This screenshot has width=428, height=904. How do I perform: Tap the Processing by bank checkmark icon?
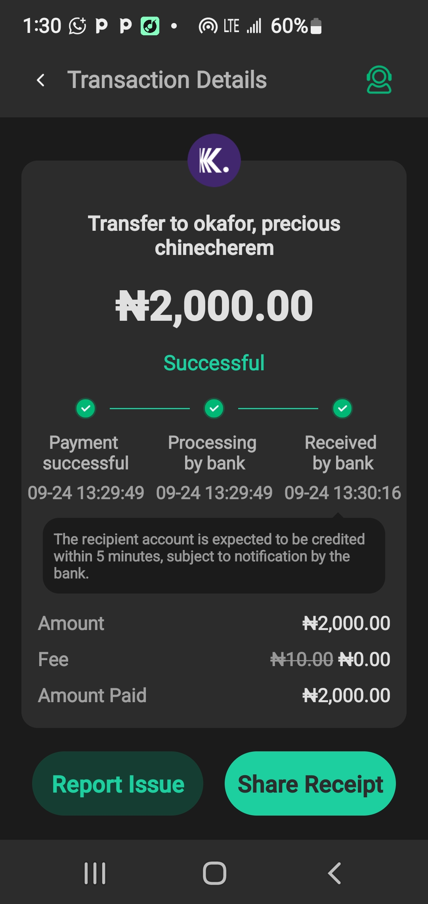(214, 408)
